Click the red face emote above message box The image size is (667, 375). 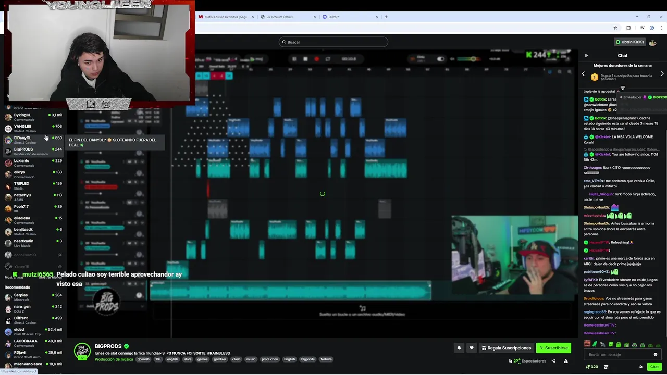[x=587, y=344]
